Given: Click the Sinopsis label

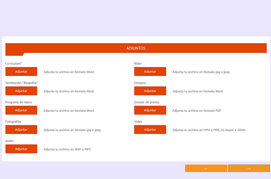Looking at the screenshot, I should (x=140, y=83).
